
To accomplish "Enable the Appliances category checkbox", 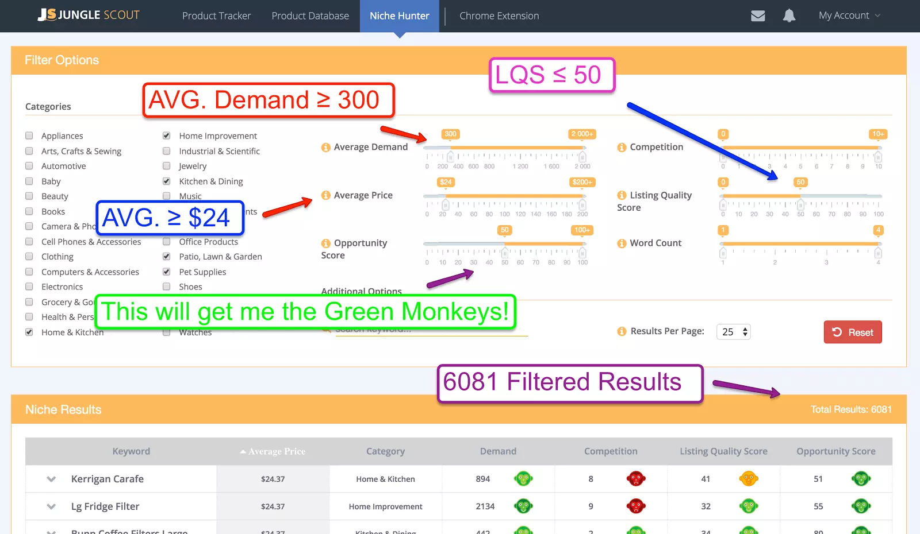I will [29, 136].
